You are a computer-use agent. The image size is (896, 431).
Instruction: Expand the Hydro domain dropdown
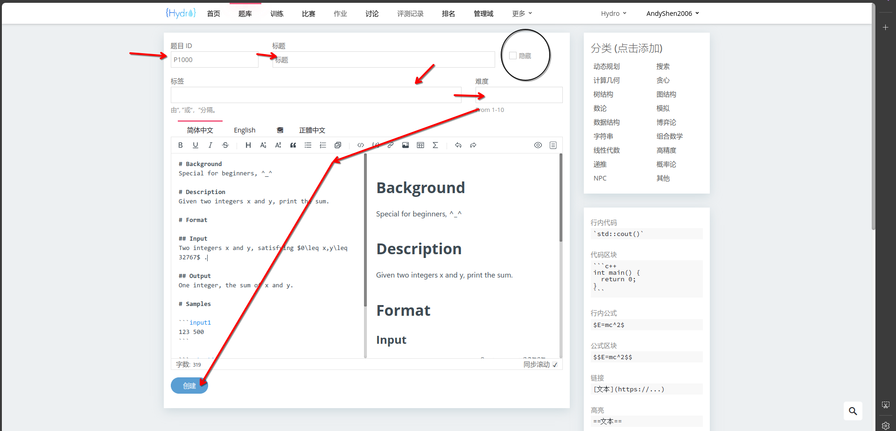point(613,14)
